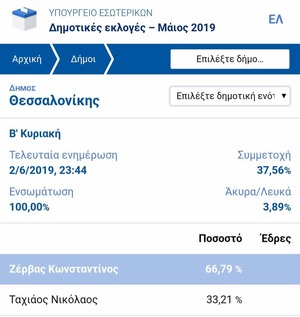Click the Θεσσαλονίκης municipality heading
The image size is (300, 317).
(x=54, y=101)
